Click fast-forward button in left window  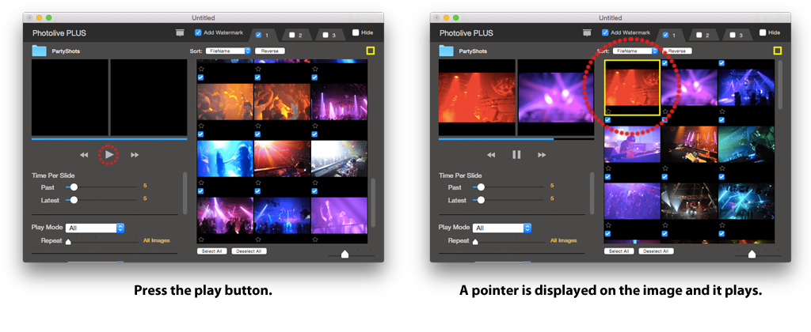(x=135, y=155)
